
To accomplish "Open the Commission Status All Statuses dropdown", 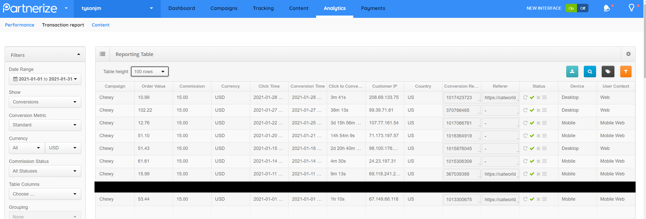I will (x=45, y=171).
